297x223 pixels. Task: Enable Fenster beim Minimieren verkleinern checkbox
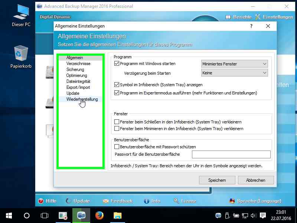coord(117,129)
